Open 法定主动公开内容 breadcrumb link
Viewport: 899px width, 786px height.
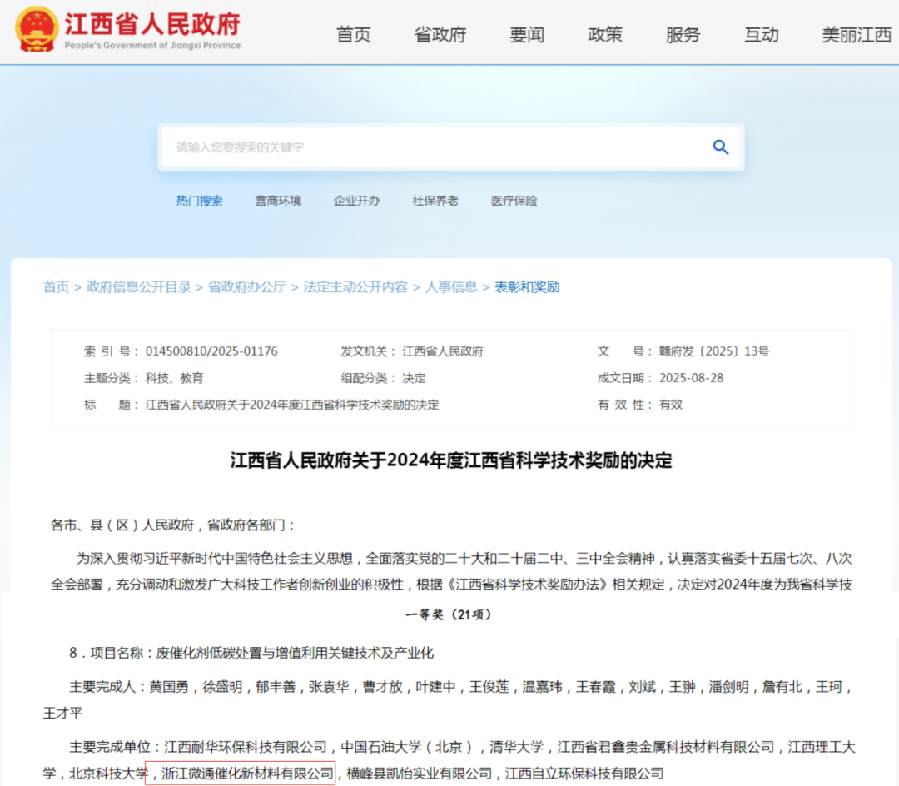pyautogui.click(x=355, y=286)
